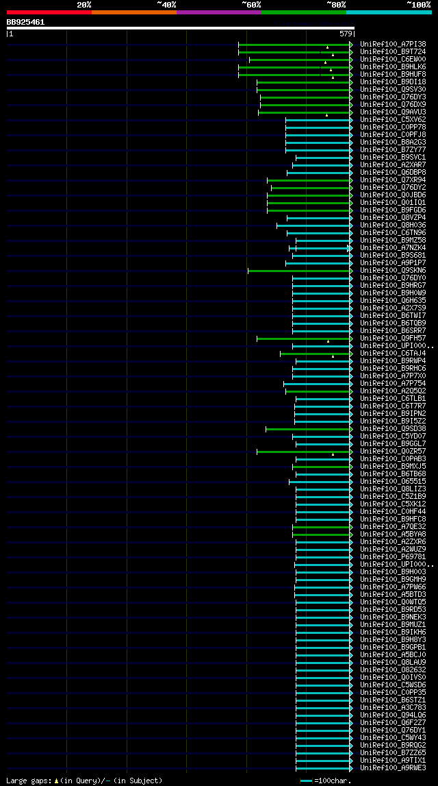Click the white query sequence bar

click(x=180, y=28)
